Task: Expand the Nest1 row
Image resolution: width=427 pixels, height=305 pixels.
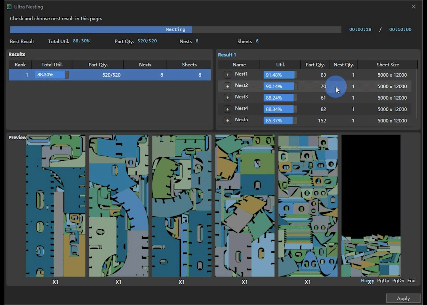Action: (227, 75)
